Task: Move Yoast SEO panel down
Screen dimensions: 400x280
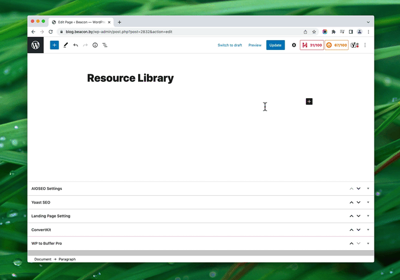Action: (358, 202)
